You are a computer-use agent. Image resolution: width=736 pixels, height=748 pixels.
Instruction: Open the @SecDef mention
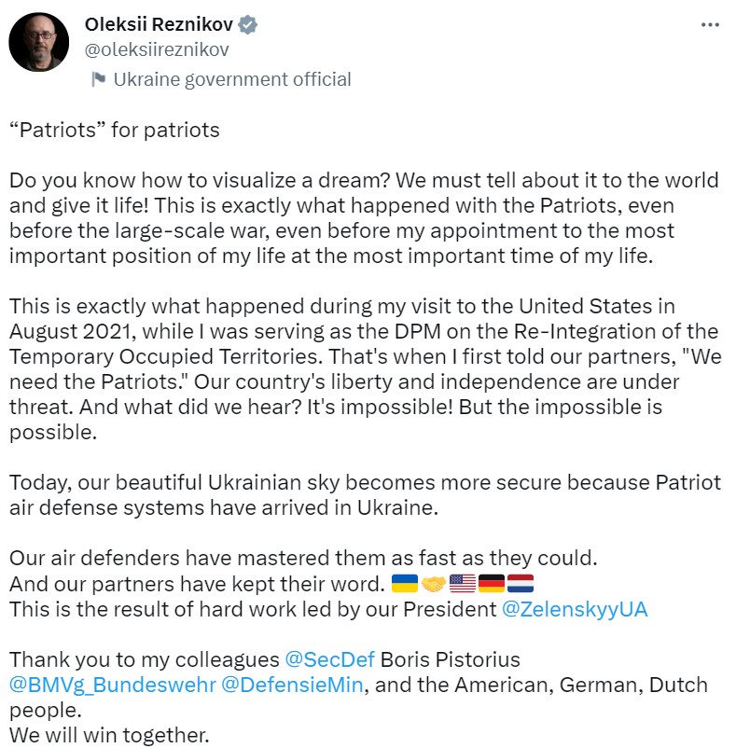(329, 660)
